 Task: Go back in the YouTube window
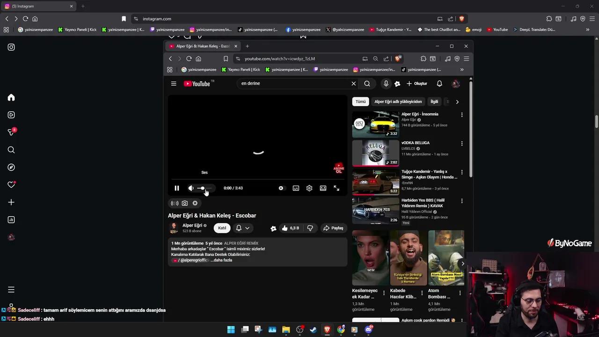click(170, 59)
